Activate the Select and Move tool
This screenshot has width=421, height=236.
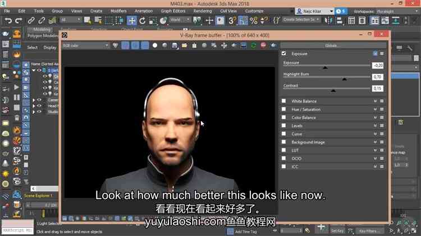pos(131,20)
